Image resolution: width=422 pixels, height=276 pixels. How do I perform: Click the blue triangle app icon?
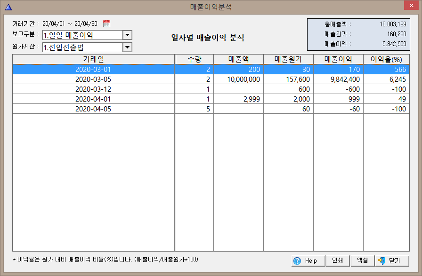8,7
